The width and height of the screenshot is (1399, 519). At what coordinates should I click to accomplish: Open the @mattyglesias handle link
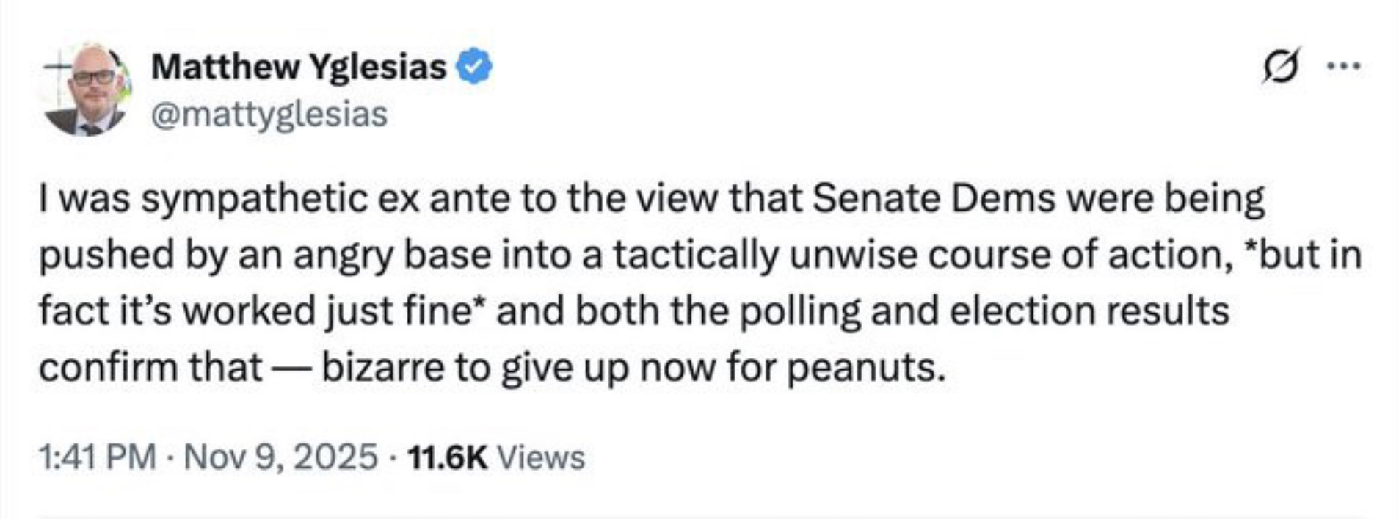click(269, 115)
